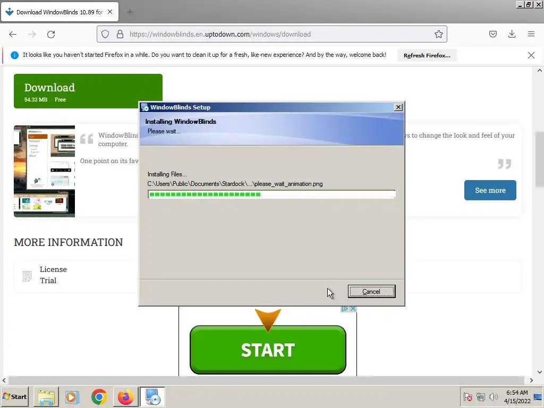Open the Save to Pocket icon
544x408 pixels.
(493, 34)
